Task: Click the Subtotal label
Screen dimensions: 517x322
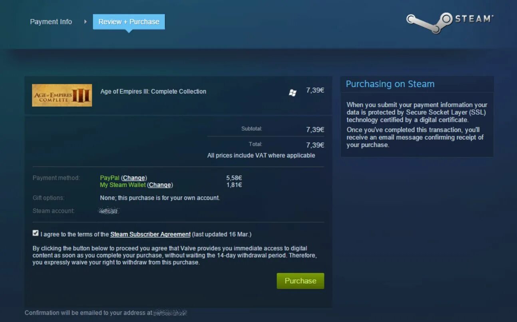Action: (252, 129)
